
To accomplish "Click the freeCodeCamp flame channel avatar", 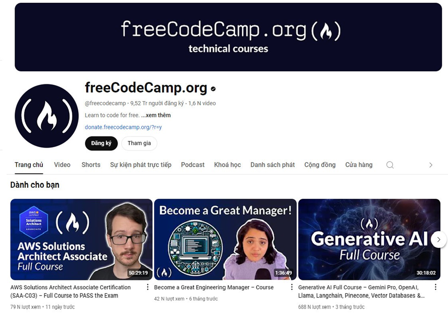I will (47, 116).
